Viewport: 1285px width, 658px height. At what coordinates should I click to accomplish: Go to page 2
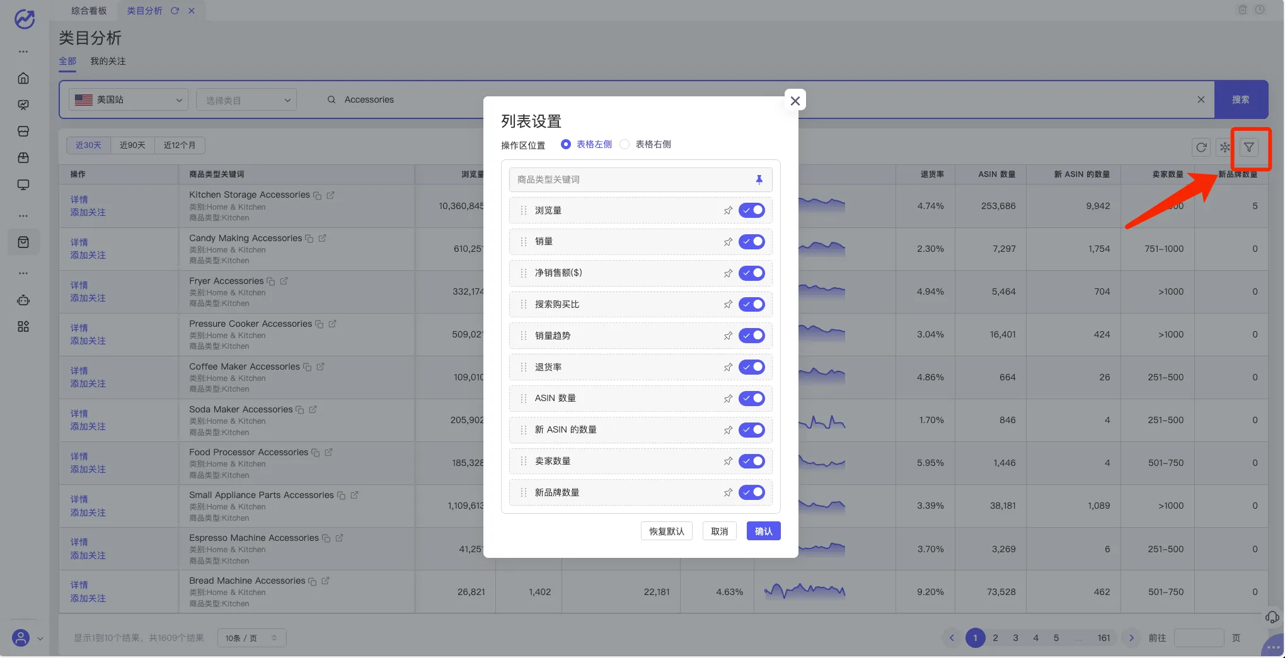click(x=996, y=638)
